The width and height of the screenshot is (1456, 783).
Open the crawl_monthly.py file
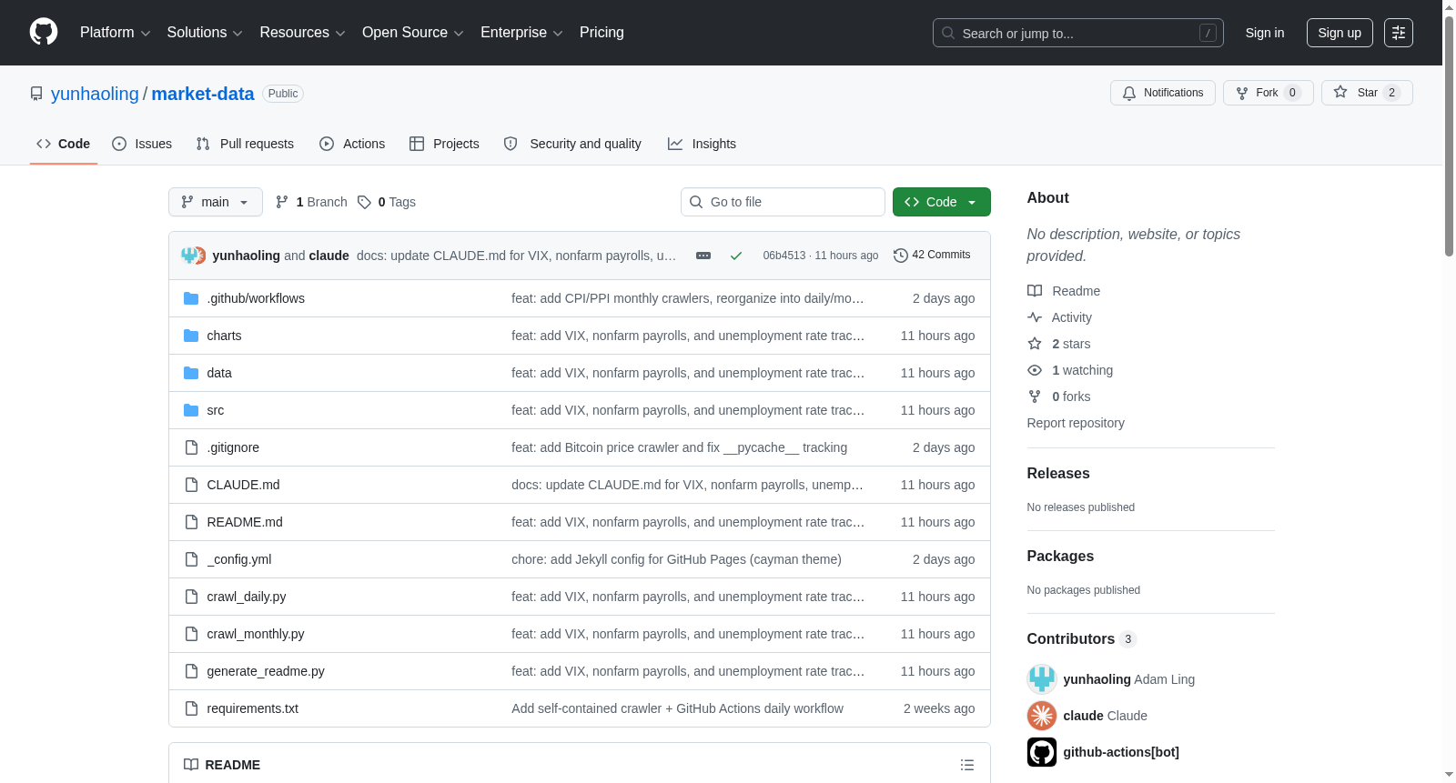point(256,634)
